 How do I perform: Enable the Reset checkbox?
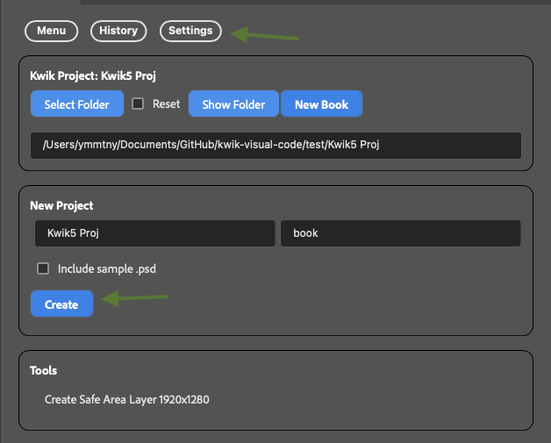point(138,104)
